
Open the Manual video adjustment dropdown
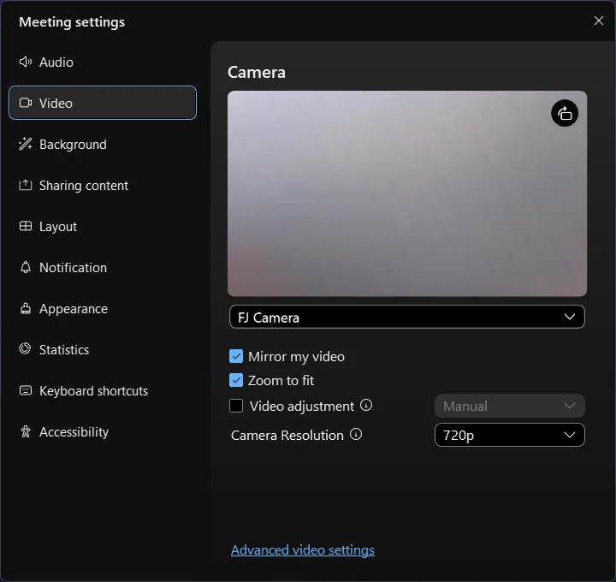pyautogui.click(x=509, y=406)
